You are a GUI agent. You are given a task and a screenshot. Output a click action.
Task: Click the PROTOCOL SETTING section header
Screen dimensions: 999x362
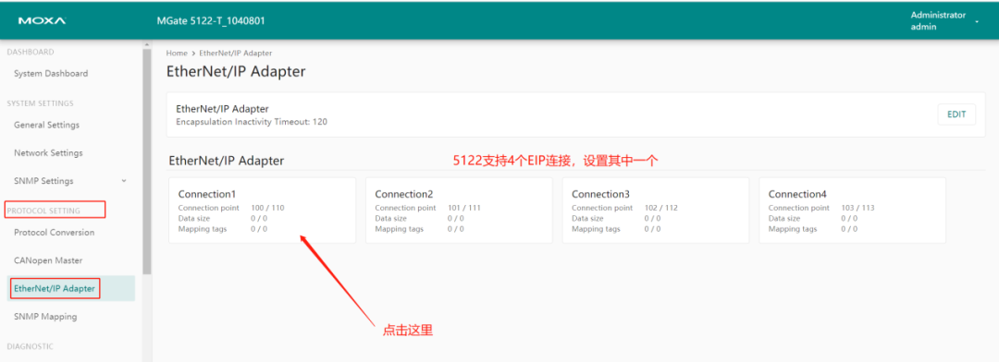coord(43,211)
